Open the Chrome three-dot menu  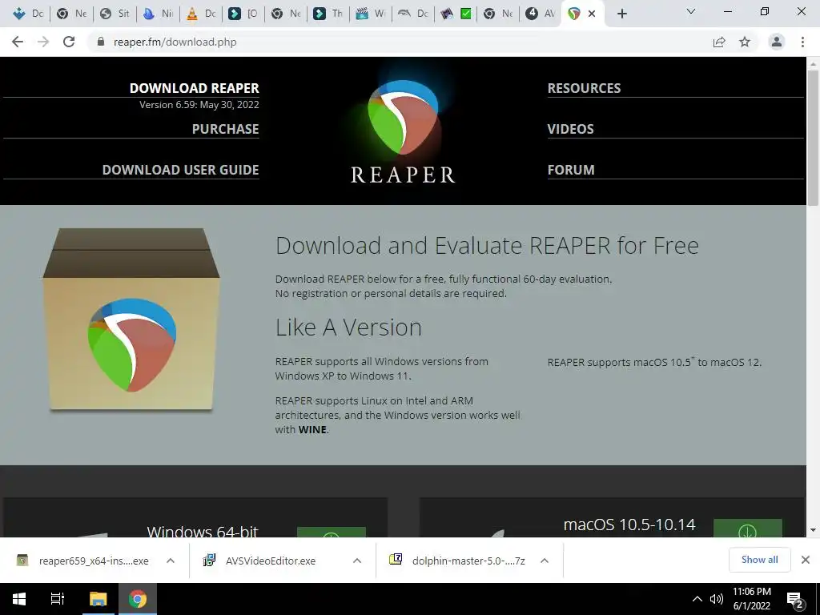802,42
